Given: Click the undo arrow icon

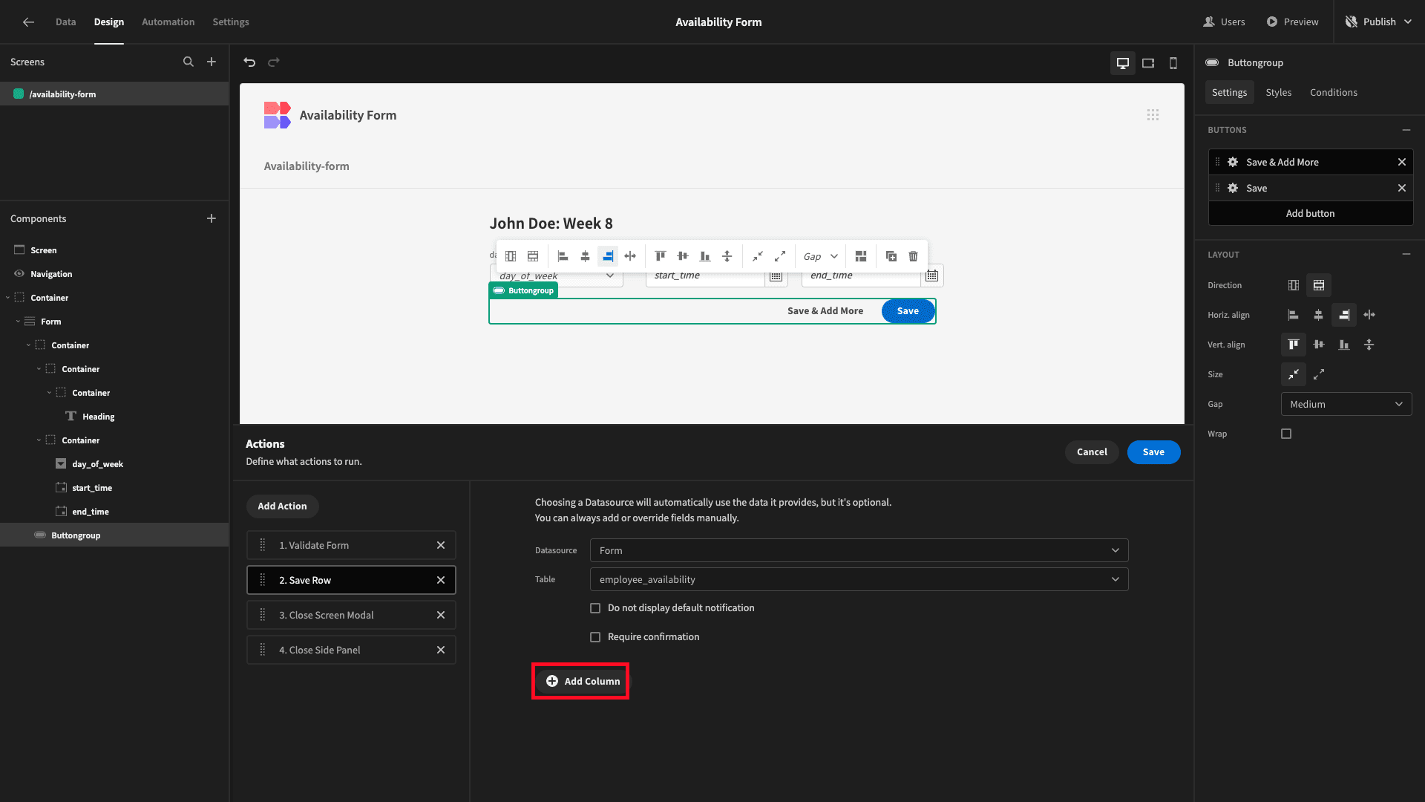Looking at the screenshot, I should [x=249, y=62].
